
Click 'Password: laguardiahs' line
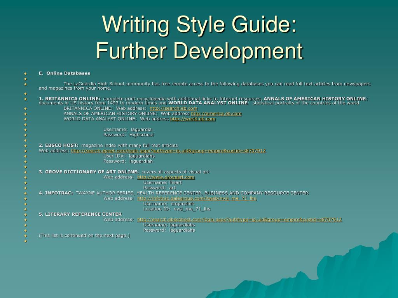point(169,230)
